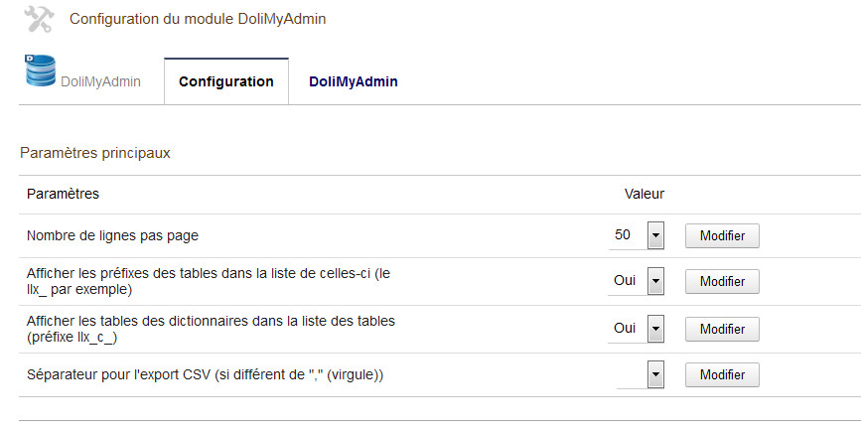Click the 'Paramètres' column header
The height and width of the screenshot is (429, 861).
click(63, 194)
